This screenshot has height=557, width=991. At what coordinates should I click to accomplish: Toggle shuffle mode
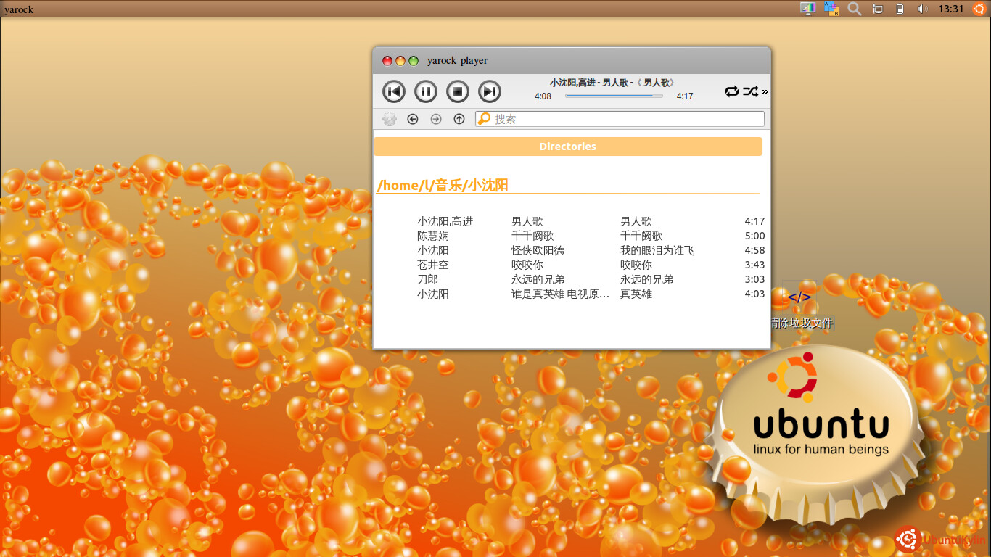[750, 91]
